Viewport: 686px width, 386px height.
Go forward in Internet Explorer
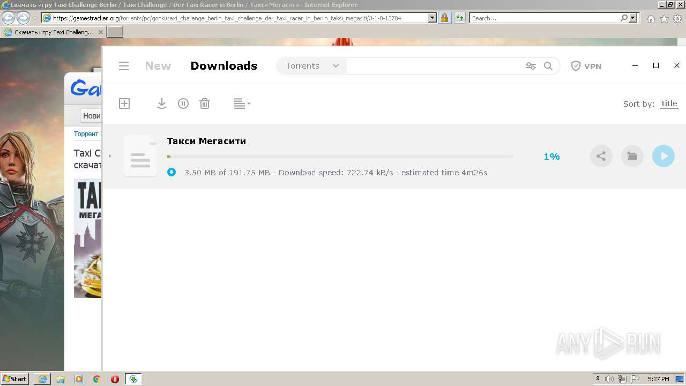click(x=23, y=18)
